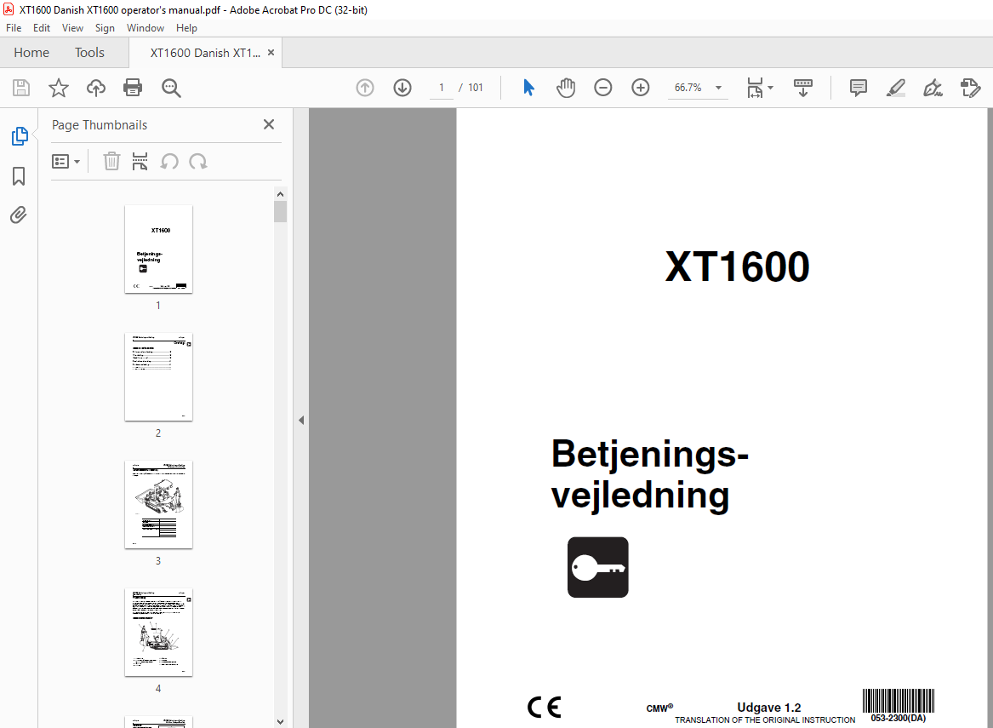The image size is (993, 728).
Task: Switch to the Tools tab
Action: coord(89,53)
